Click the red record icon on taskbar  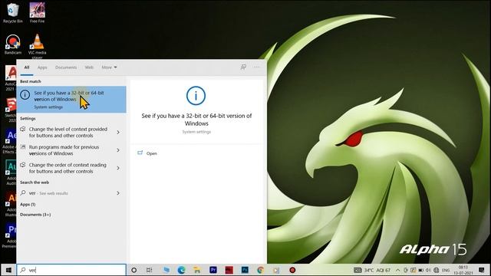[292, 270]
